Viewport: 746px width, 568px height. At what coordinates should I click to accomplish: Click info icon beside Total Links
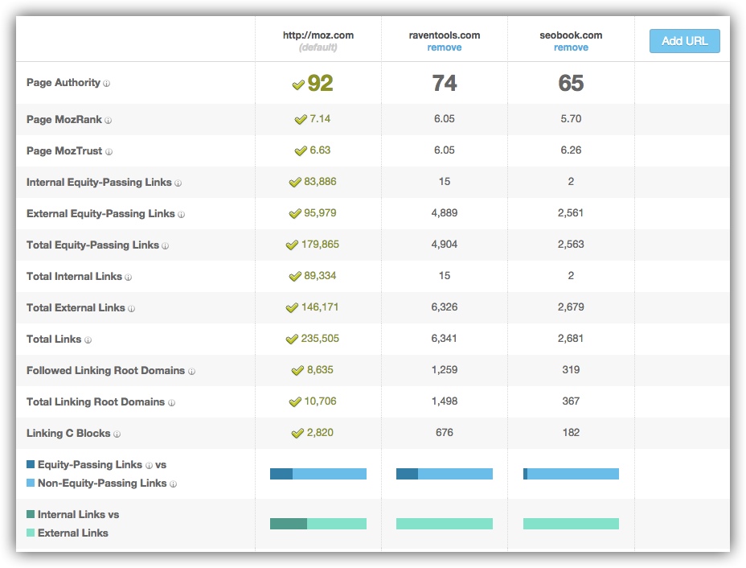click(x=88, y=340)
